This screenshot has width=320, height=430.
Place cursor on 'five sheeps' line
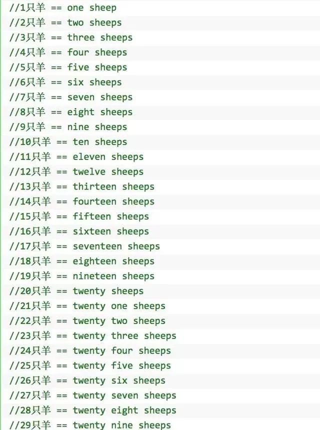point(97,67)
